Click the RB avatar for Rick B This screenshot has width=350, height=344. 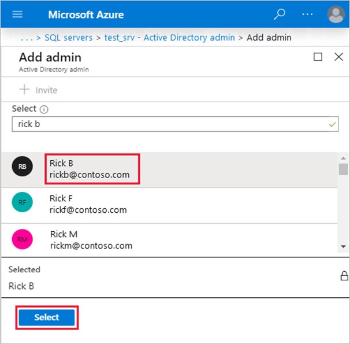pyautogui.click(x=23, y=167)
